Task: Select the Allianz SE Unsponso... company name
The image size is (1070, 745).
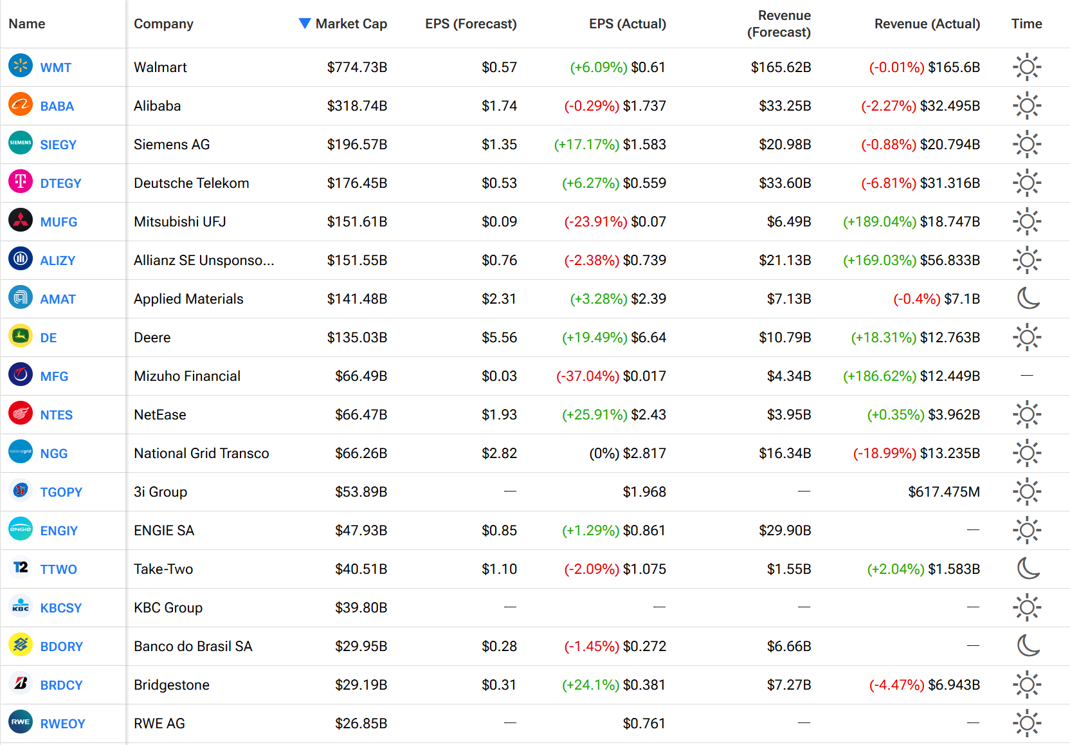Action: [x=204, y=261]
